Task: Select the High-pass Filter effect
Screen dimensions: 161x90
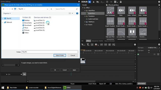Action: [110, 32]
